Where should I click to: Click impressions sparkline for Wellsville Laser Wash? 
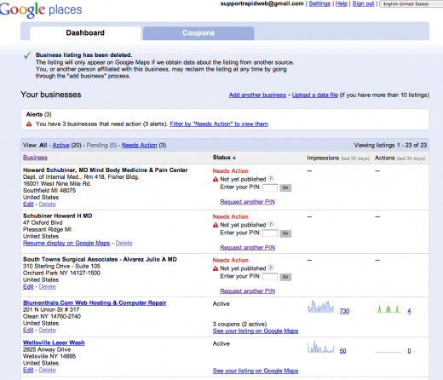(321, 347)
